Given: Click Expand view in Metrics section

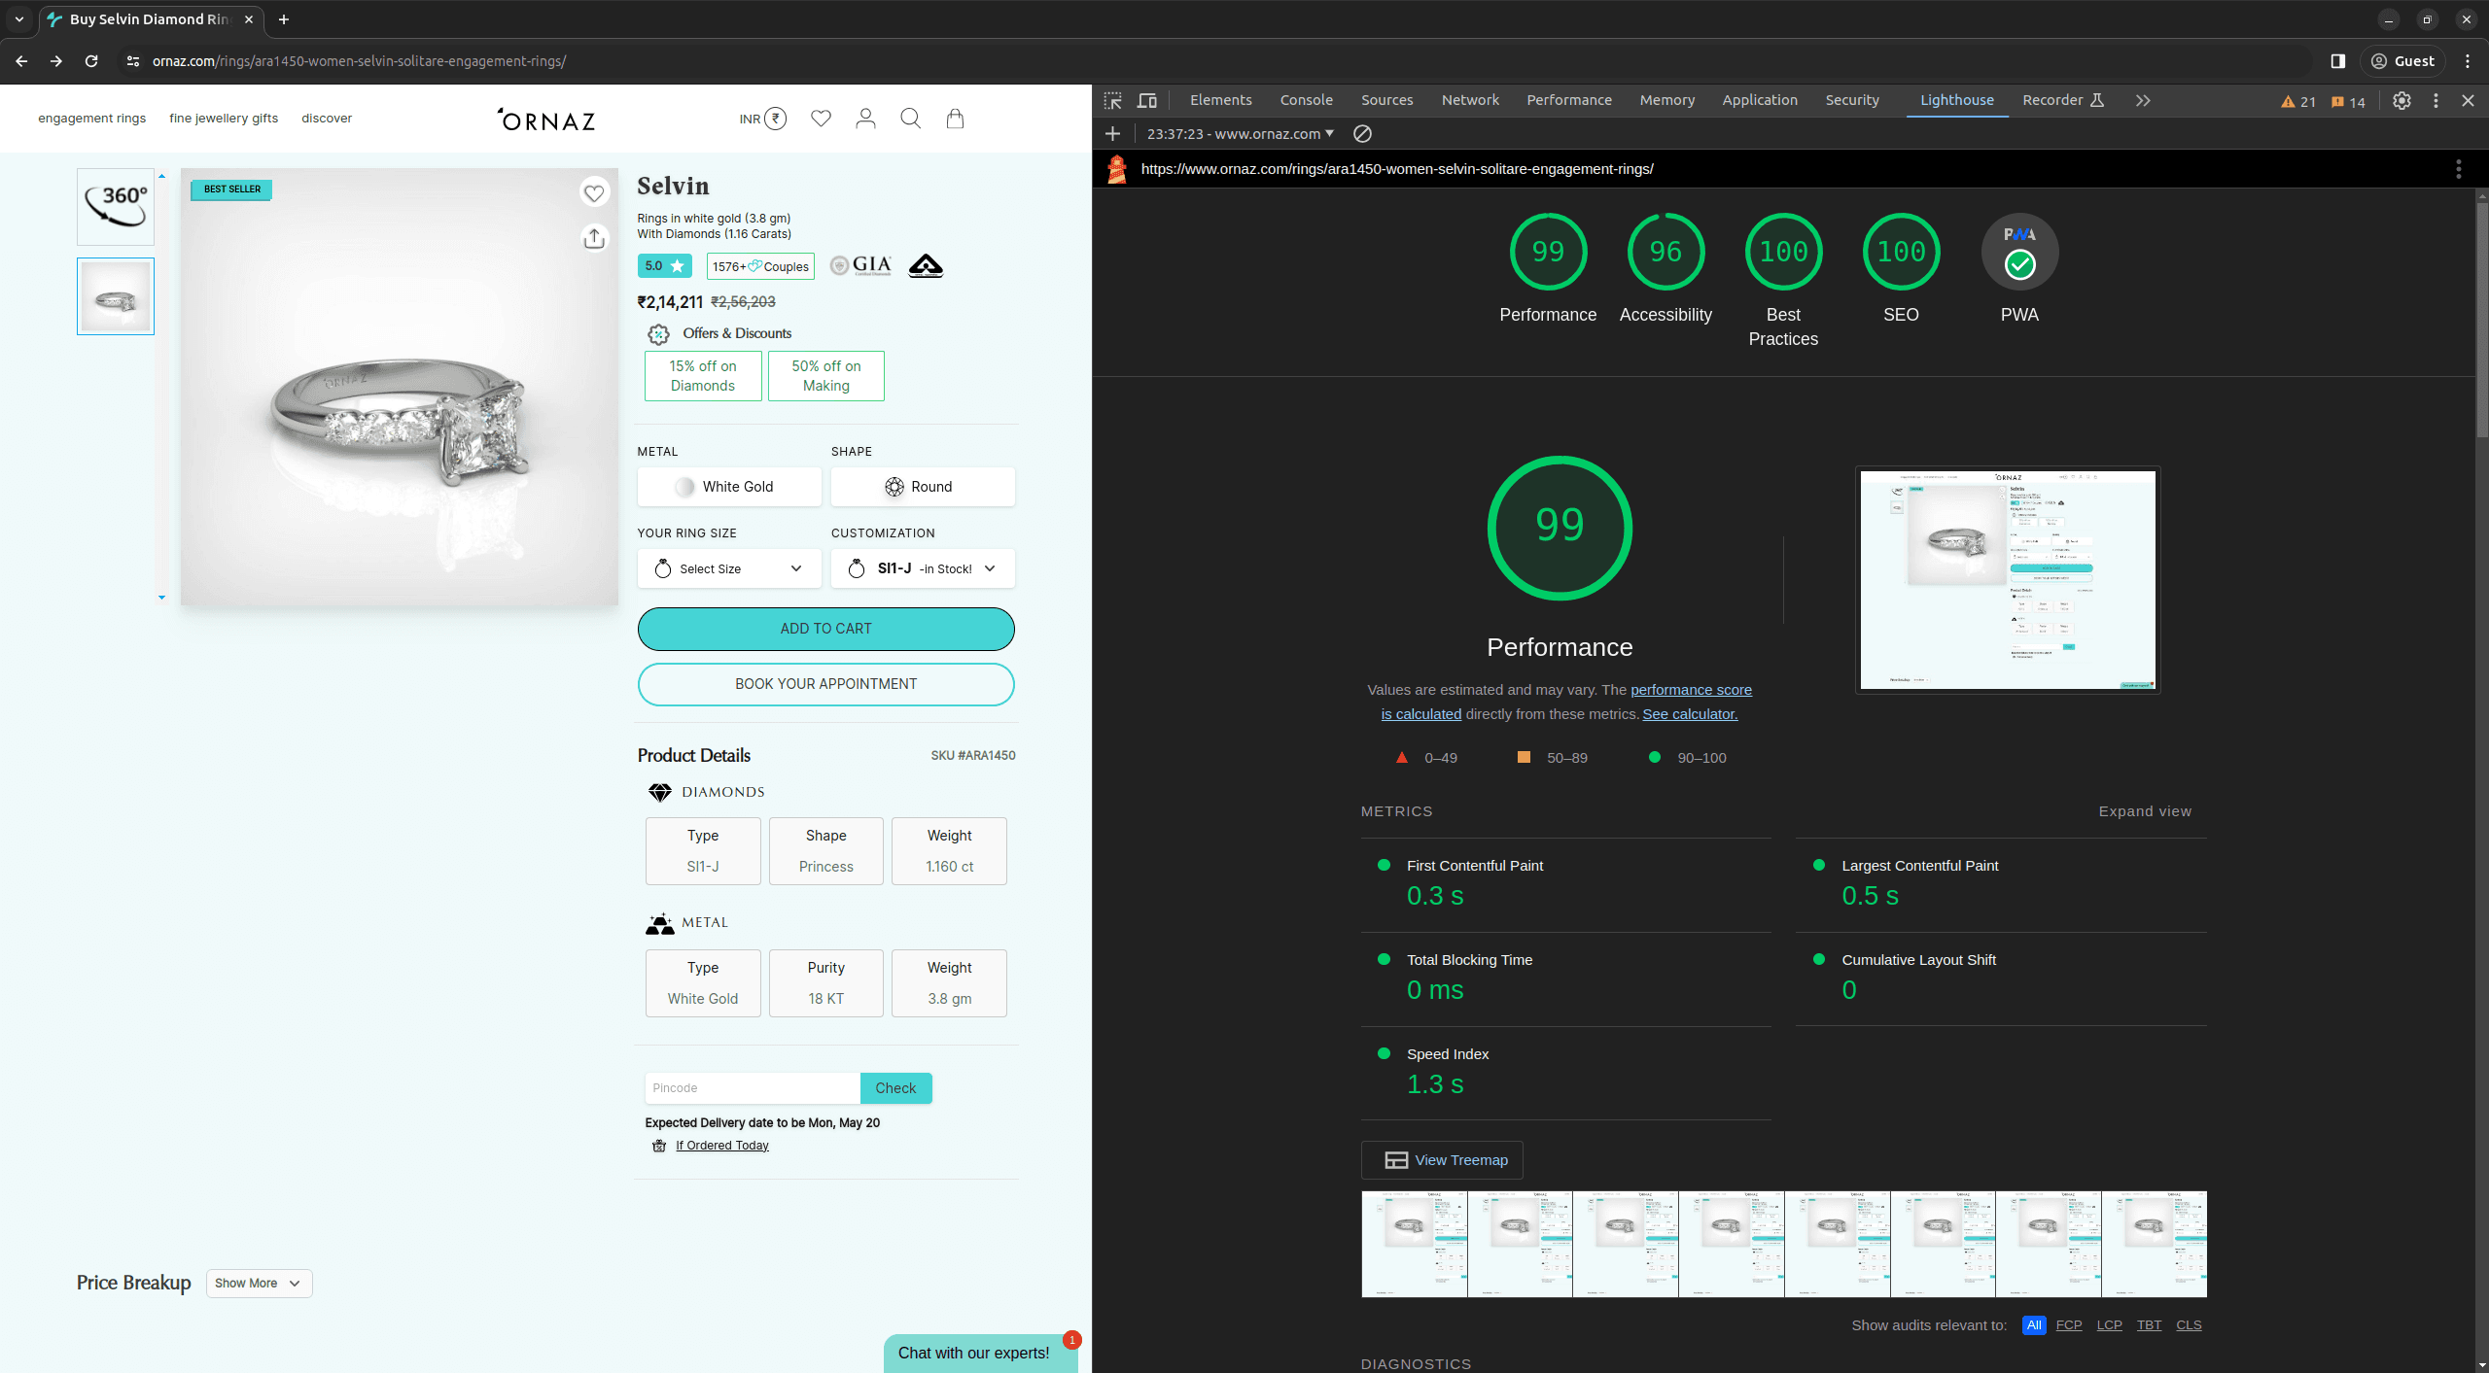Looking at the screenshot, I should (x=2145, y=811).
